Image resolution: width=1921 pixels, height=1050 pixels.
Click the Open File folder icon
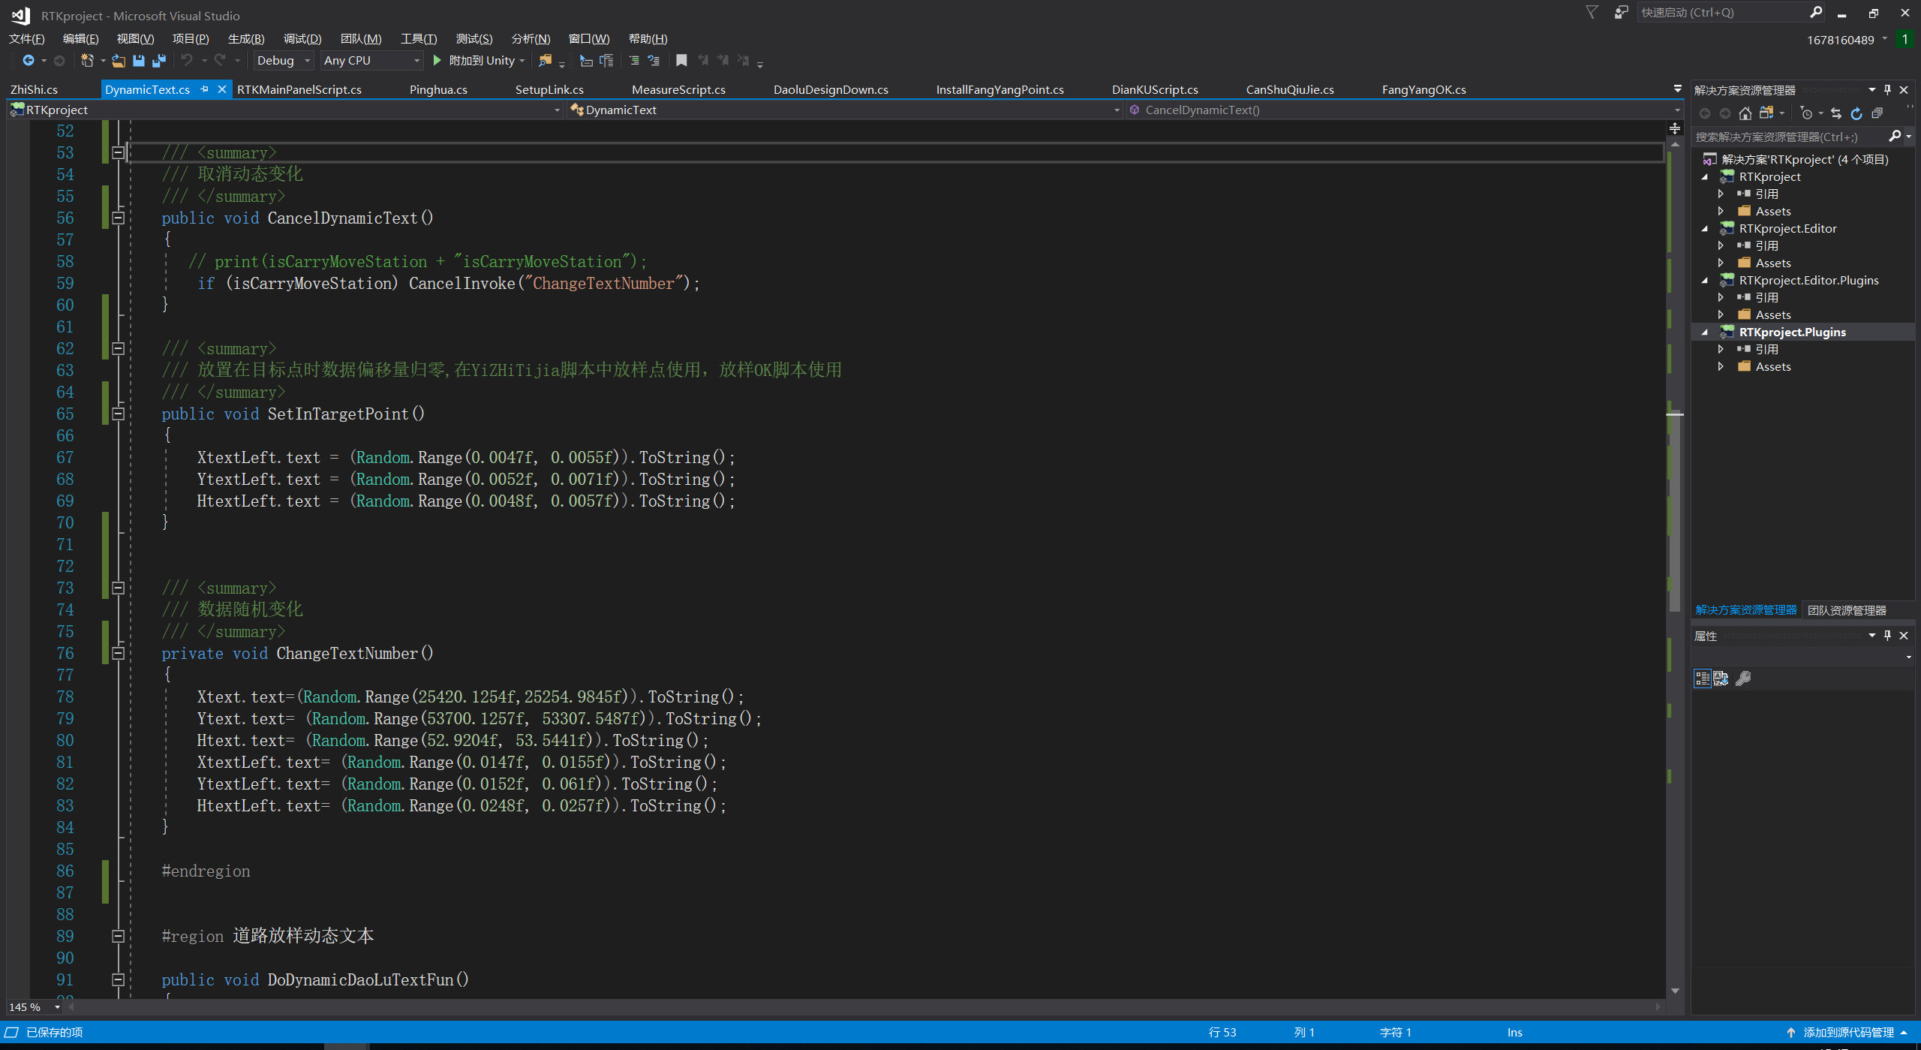pyautogui.click(x=119, y=60)
